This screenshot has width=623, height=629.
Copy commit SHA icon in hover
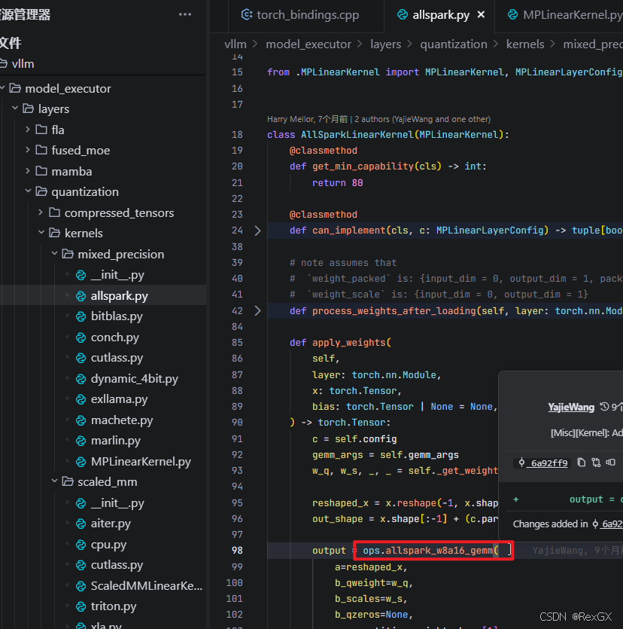coord(581,463)
